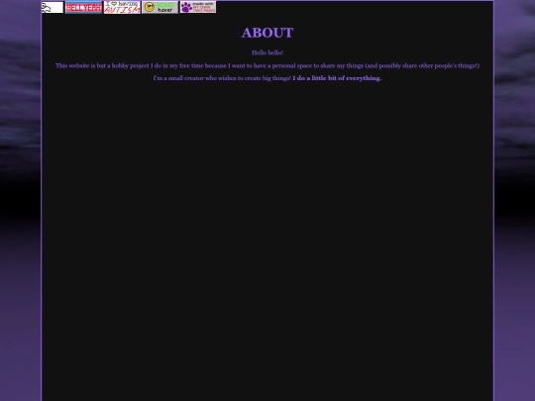Viewport: 535px width, 401px height.
Task: Click the white badge with broken image icon
Action: [53, 7]
